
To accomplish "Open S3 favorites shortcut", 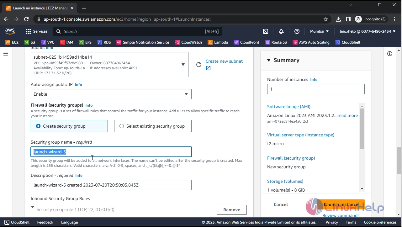I will coord(30,42).
